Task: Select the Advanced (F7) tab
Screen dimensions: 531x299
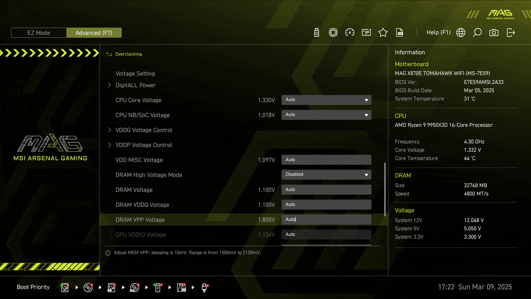Action: pyautogui.click(x=94, y=33)
